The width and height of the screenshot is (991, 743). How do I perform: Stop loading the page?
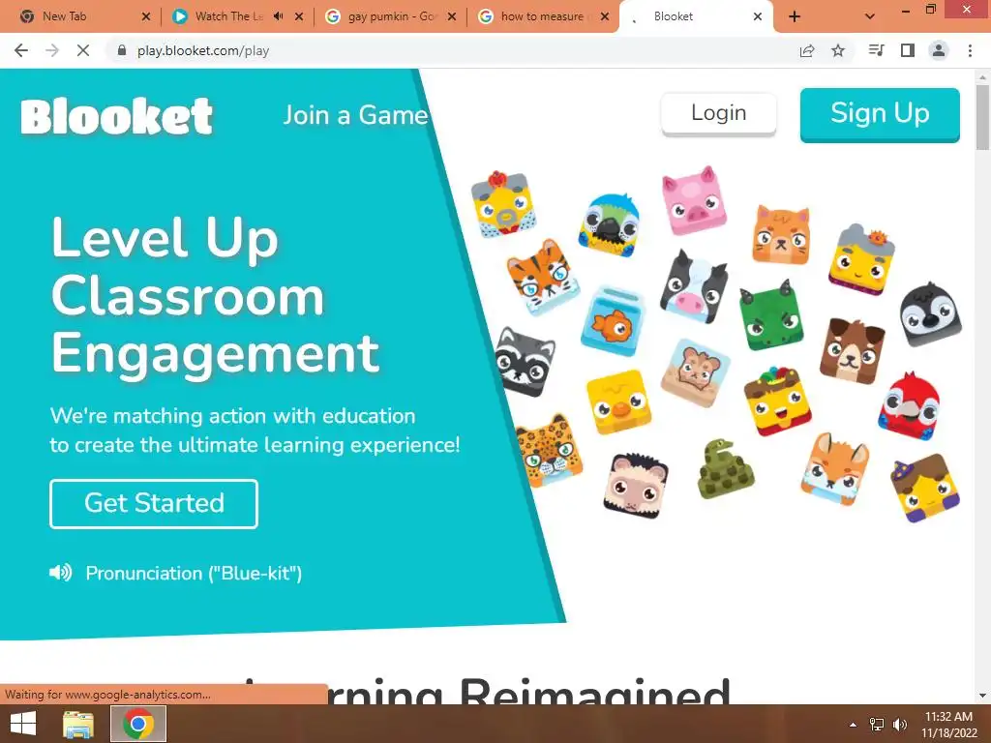point(83,50)
